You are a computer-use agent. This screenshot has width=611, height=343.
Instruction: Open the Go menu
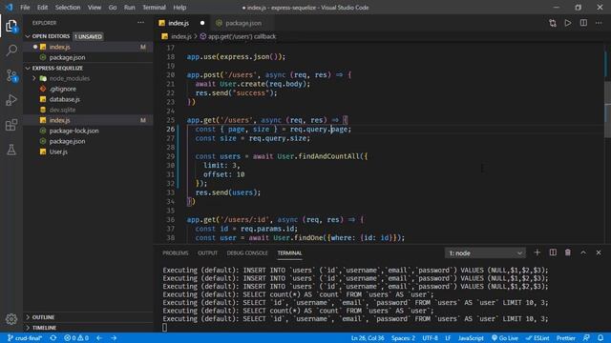click(113, 8)
